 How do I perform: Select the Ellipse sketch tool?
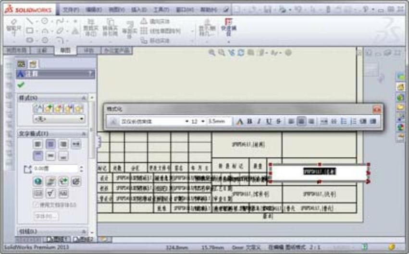point(60,31)
